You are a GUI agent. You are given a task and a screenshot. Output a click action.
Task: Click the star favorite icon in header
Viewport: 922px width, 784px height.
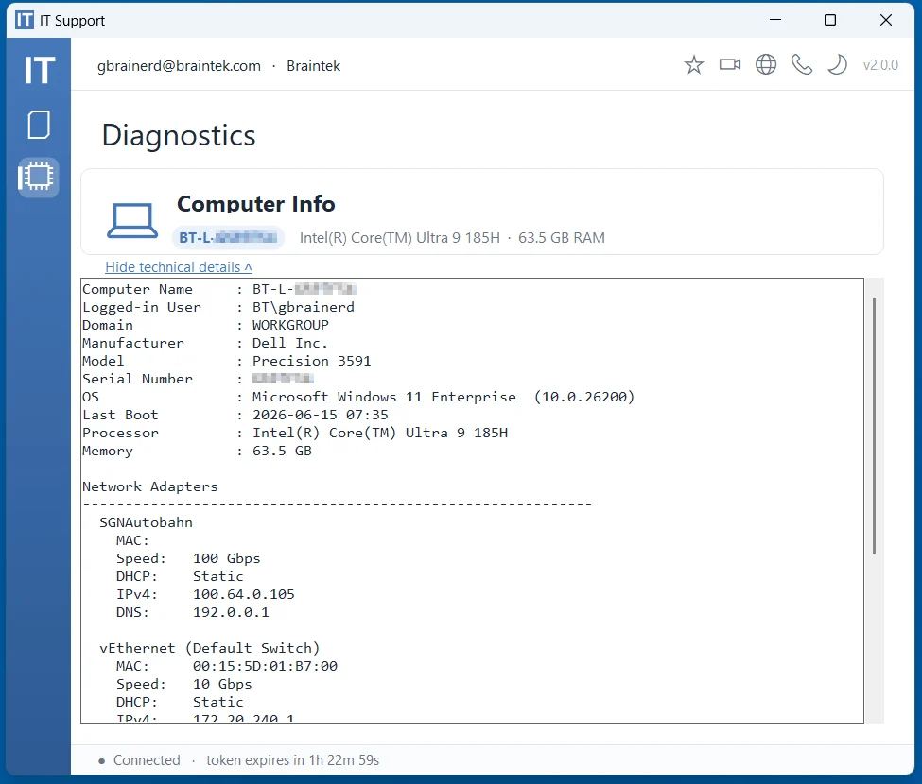pyautogui.click(x=694, y=64)
